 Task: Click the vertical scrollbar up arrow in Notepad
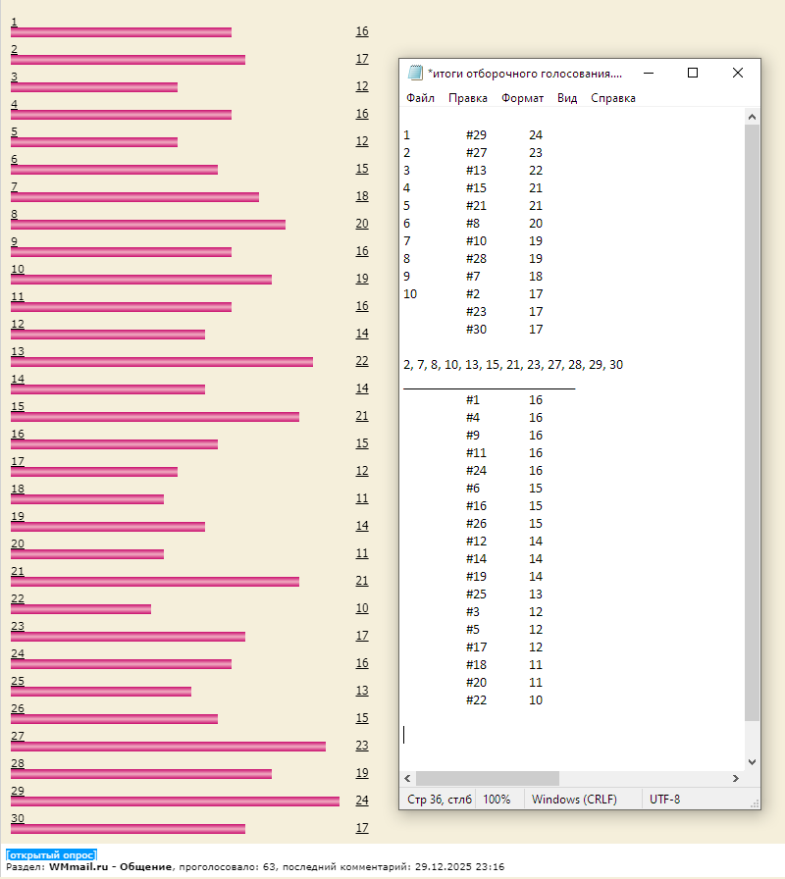click(x=753, y=117)
